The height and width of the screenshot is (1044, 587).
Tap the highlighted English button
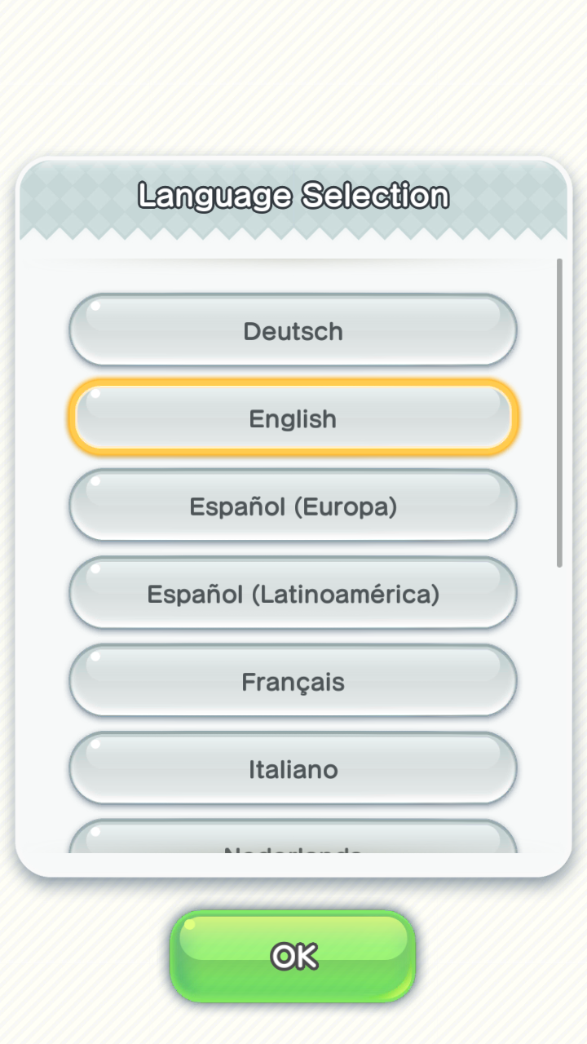[293, 418]
